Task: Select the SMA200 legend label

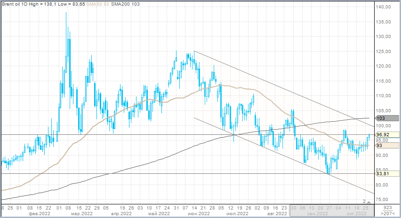Action: click(x=111, y=4)
